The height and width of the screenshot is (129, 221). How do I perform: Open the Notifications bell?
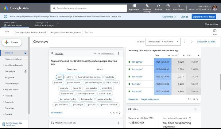point(179,6)
